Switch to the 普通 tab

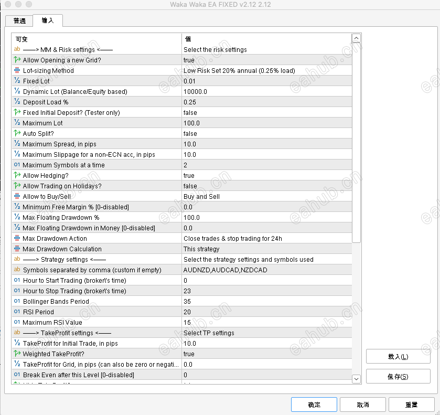click(19, 21)
